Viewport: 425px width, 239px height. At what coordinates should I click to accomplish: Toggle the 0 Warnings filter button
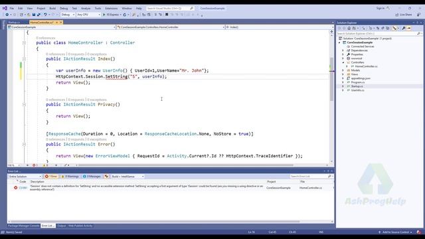(70, 177)
